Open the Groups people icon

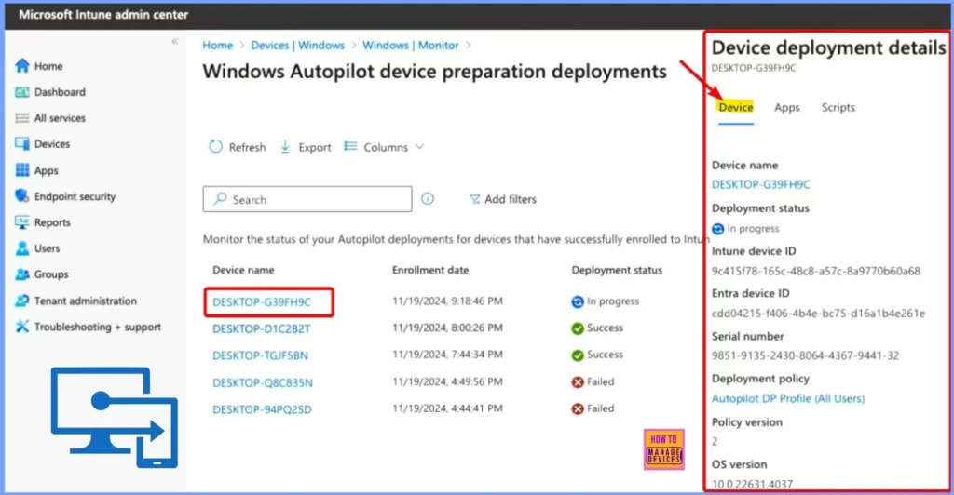coord(22,274)
